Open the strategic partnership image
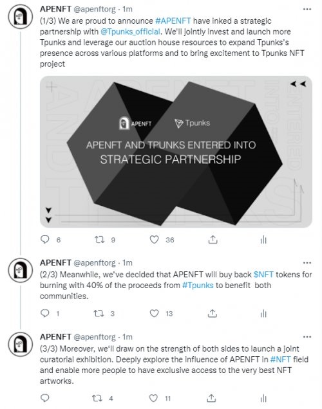The height and width of the screenshot is (409, 322). [x=176, y=152]
